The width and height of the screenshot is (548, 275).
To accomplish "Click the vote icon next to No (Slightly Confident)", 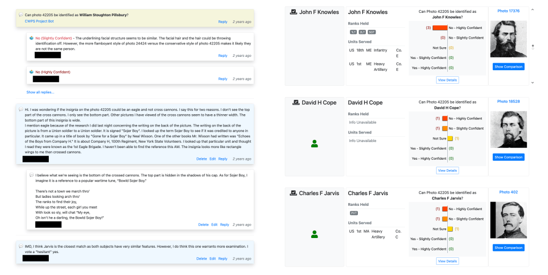I will (32, 38).
